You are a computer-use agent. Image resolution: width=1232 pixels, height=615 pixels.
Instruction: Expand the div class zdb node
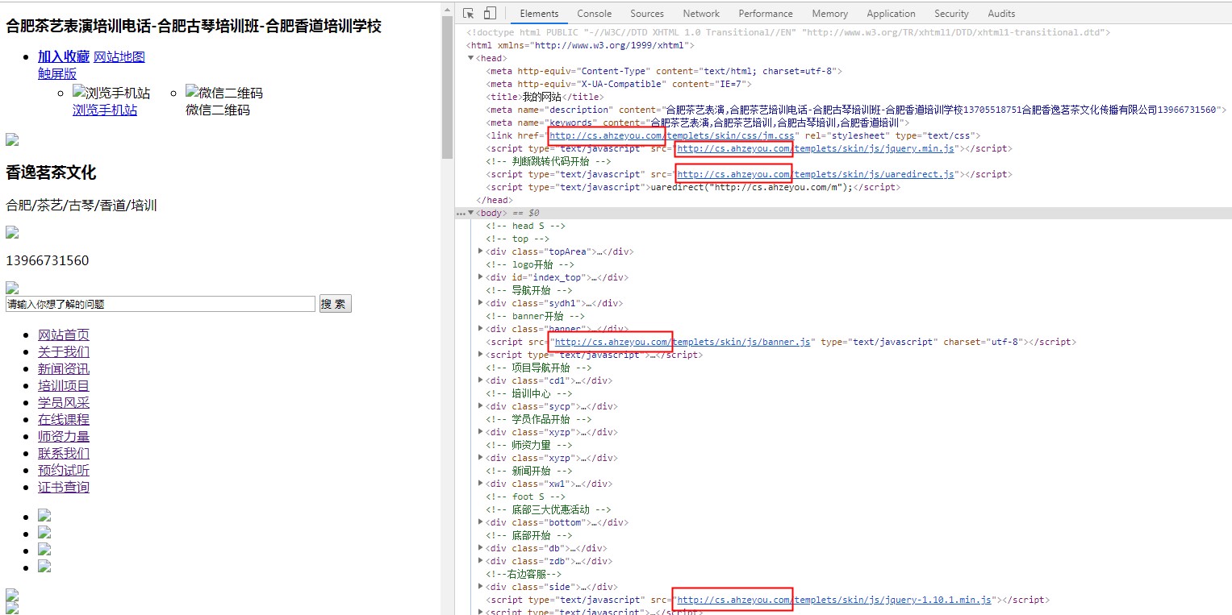[x=481, y=561]
